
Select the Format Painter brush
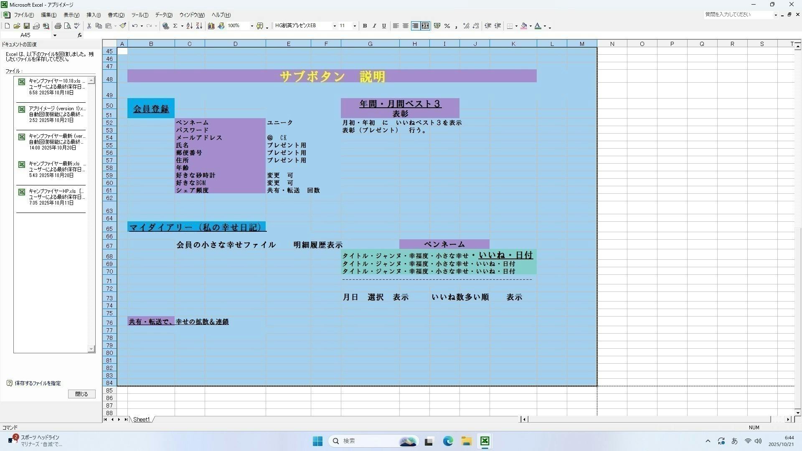pyautogui.click(x=123, y=26)
